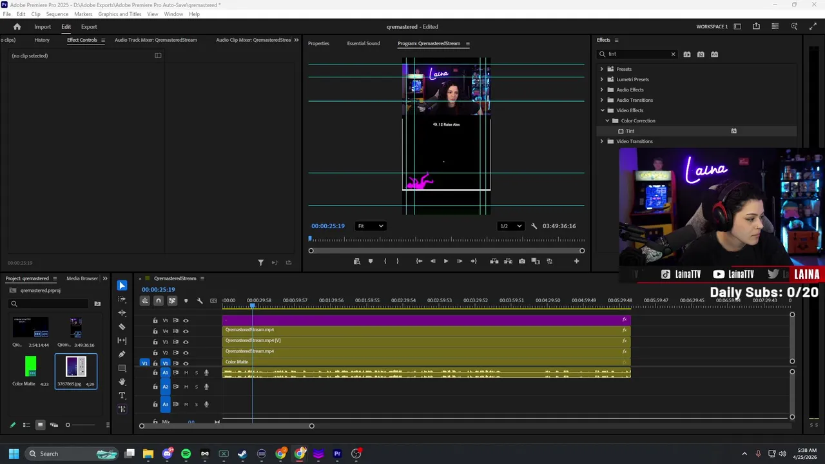Open the File menu

(x=6, y=14)
